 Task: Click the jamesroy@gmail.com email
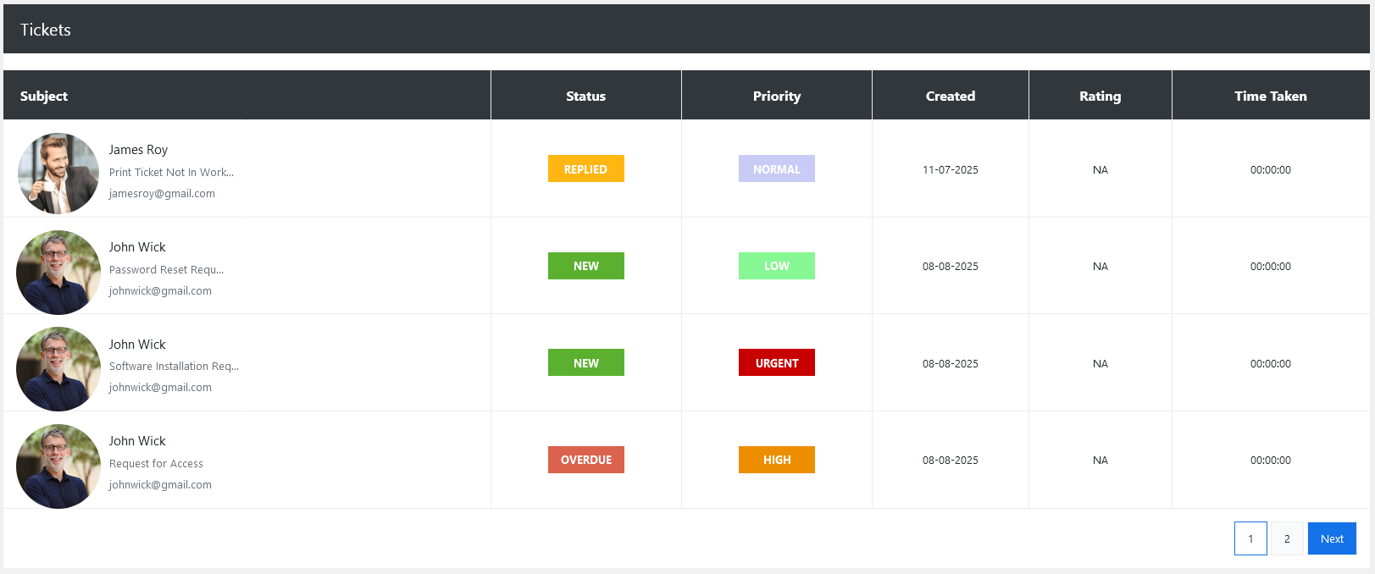(162, 193)
